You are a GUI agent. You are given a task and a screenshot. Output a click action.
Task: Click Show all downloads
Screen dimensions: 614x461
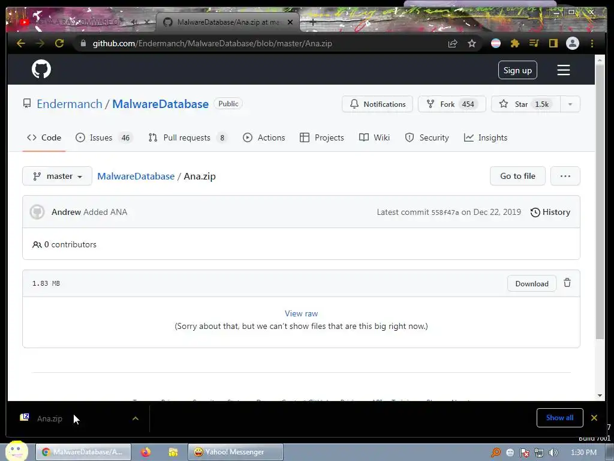pyautogui.click(x=559, y=418)
